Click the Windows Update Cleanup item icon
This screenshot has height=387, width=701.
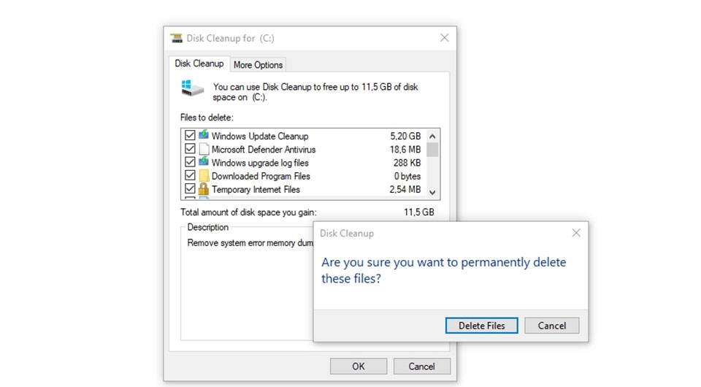coord(204,134)
